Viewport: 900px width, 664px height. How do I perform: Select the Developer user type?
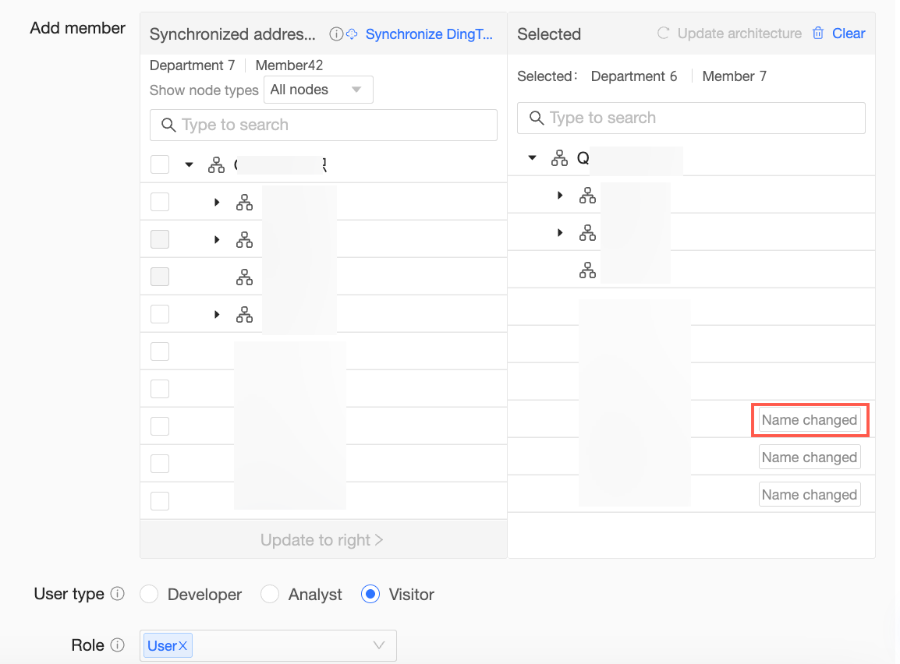[149, 595]
